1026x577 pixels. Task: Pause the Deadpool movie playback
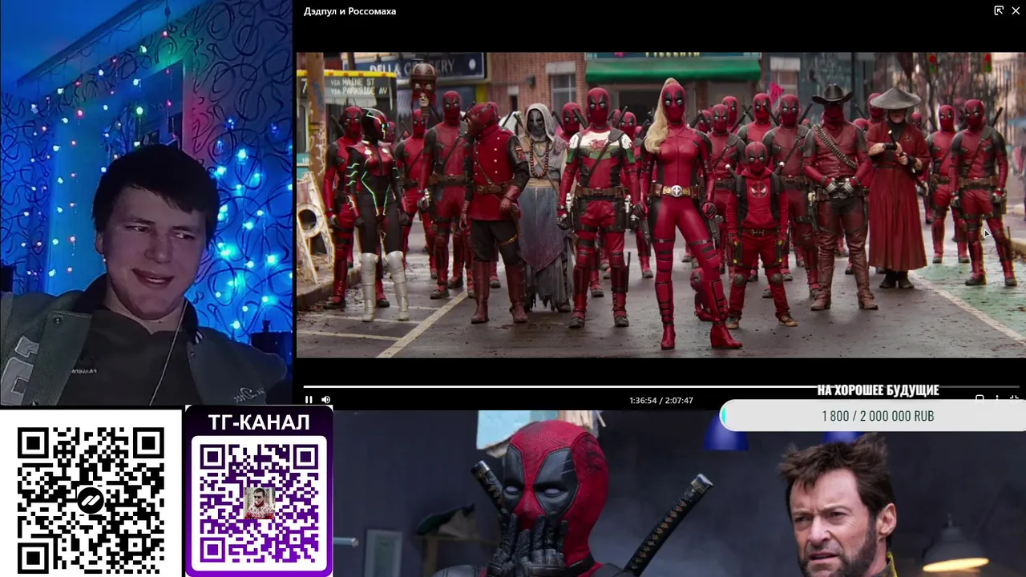point(309,400)
